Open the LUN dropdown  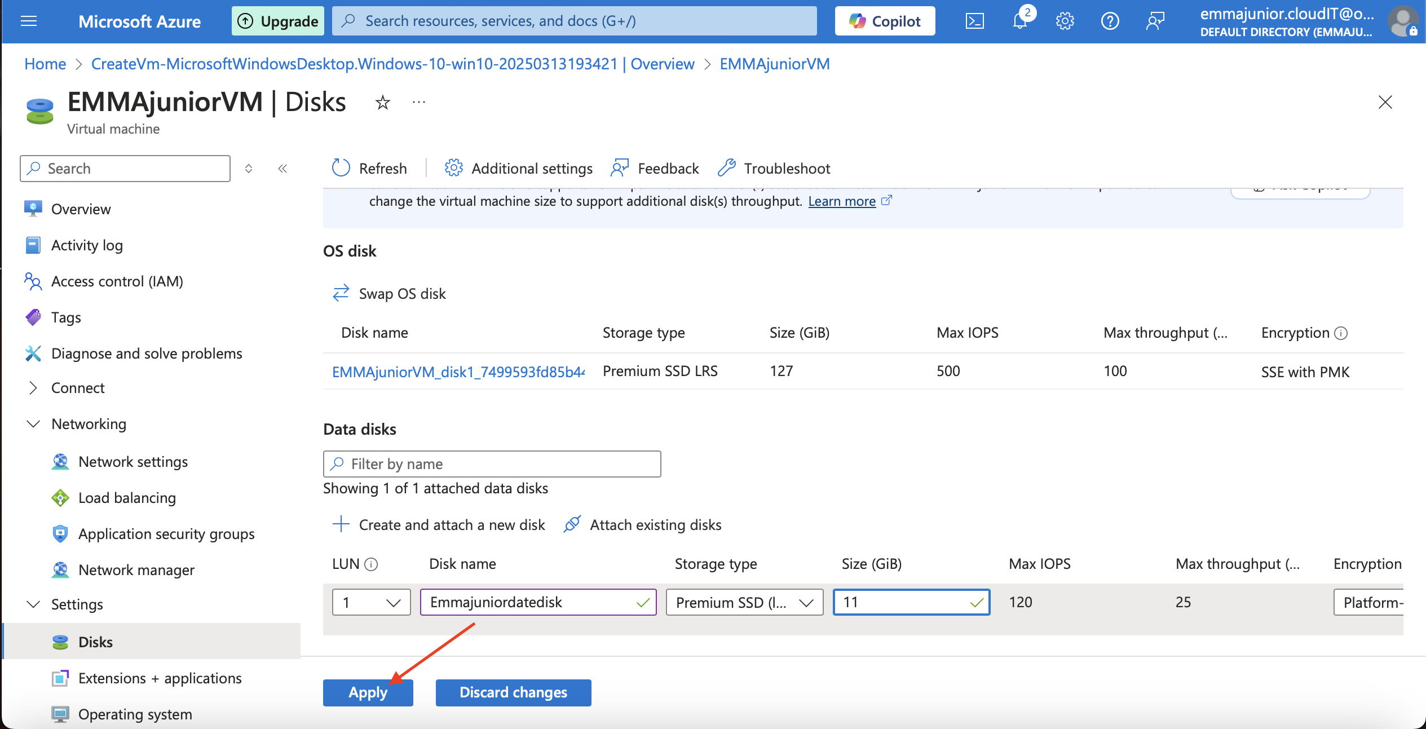point(371,602)
